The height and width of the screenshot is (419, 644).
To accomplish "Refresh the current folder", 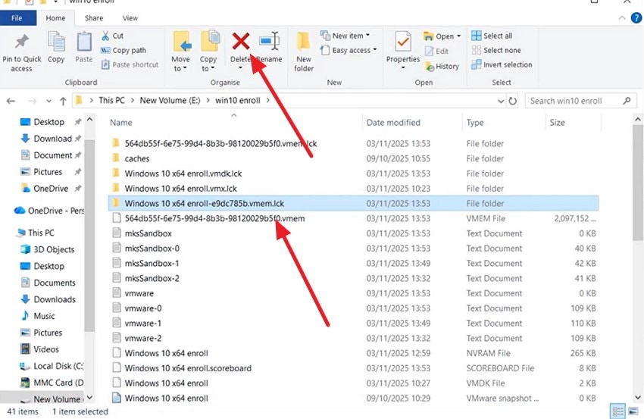I will (x=513, y=101).
